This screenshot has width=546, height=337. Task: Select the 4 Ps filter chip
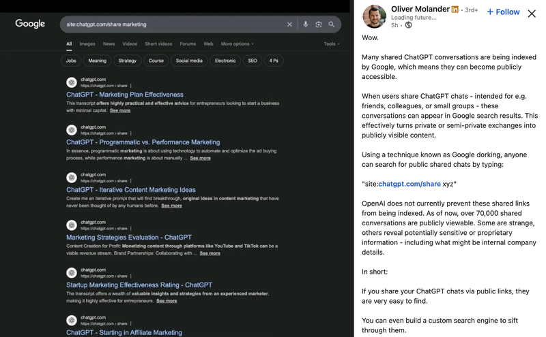(x=274, y=61)
